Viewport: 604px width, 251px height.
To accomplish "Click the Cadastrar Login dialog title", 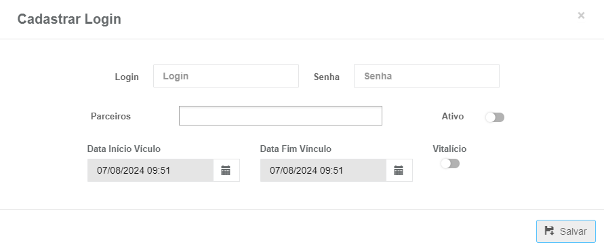I will (69, 19).
